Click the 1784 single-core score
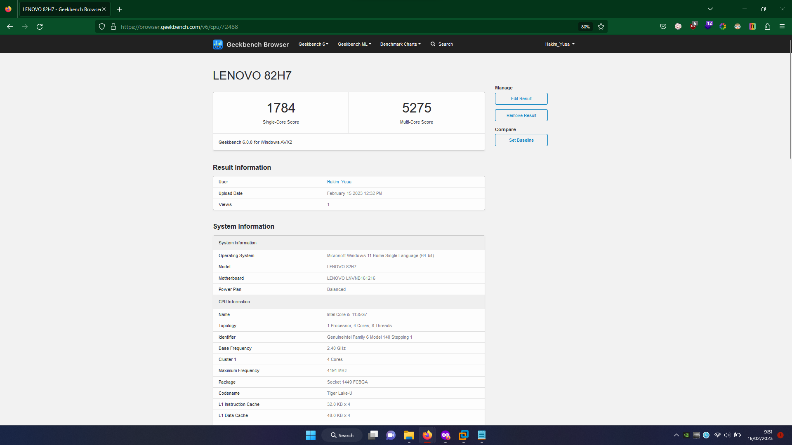The height and width of the screenshot is (445, 792). tap(281, 108)
